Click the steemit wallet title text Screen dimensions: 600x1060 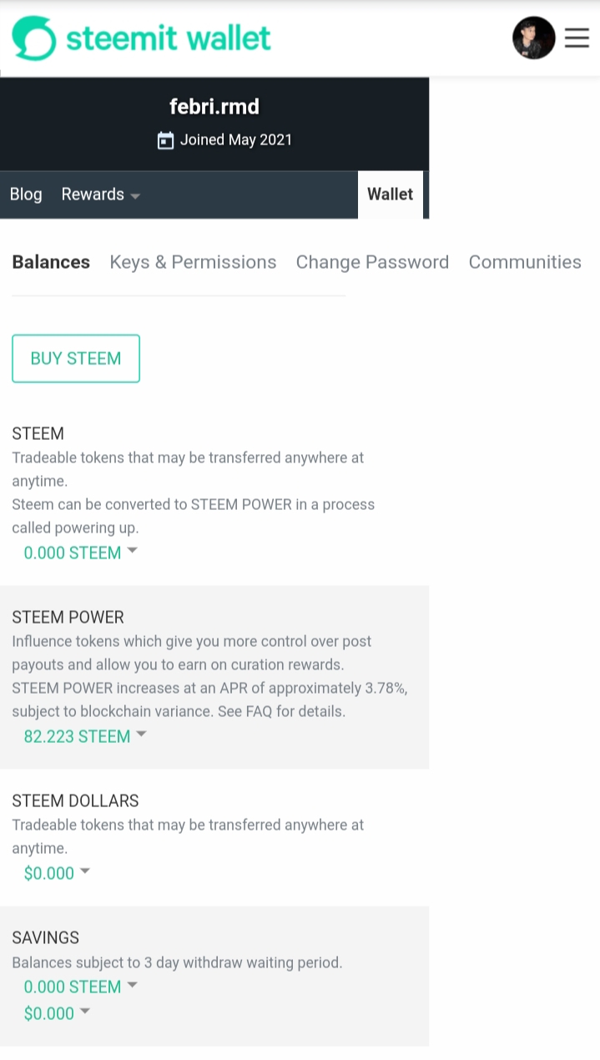169,38
